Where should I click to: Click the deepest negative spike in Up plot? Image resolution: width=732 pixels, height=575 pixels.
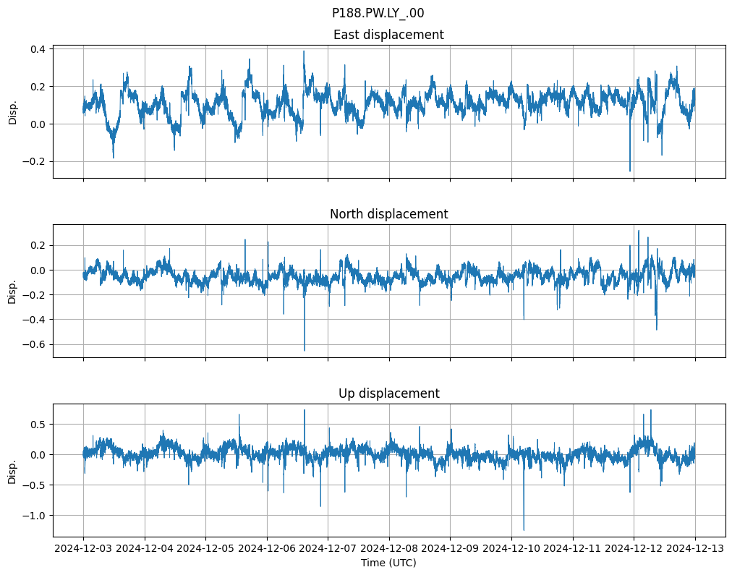(x=524, y=529)
